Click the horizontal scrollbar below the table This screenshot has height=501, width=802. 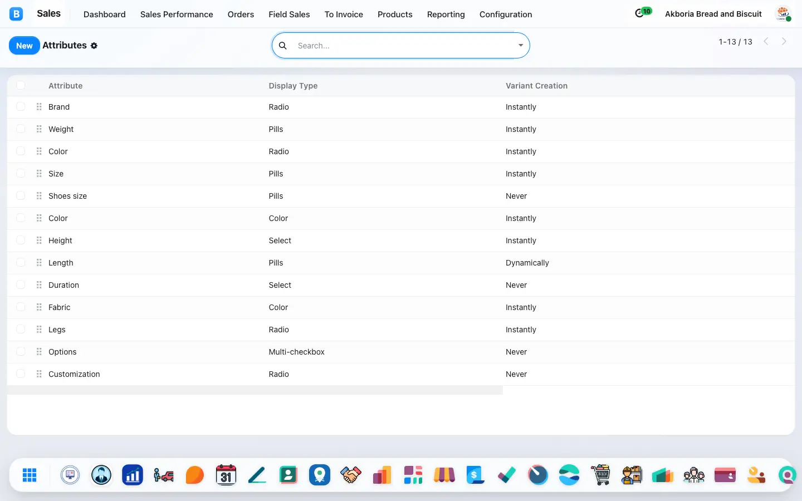coord(255,390)
